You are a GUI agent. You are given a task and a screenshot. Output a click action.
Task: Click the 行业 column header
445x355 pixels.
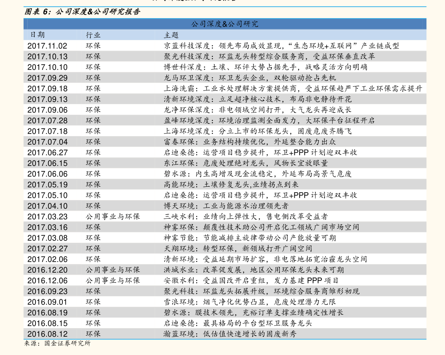pyautogui.click(x=93, y=35)
